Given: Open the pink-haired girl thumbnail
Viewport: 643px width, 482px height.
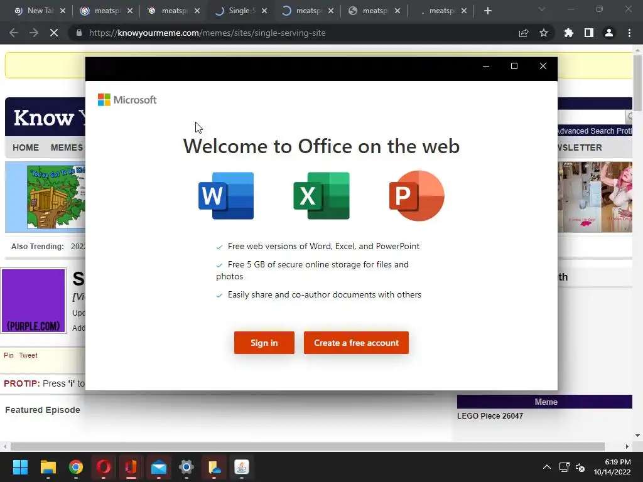Looking at the screenshot, I should click(x=595, y=196).
